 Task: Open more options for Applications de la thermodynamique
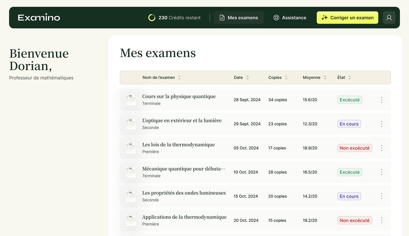tap(381, 220)
